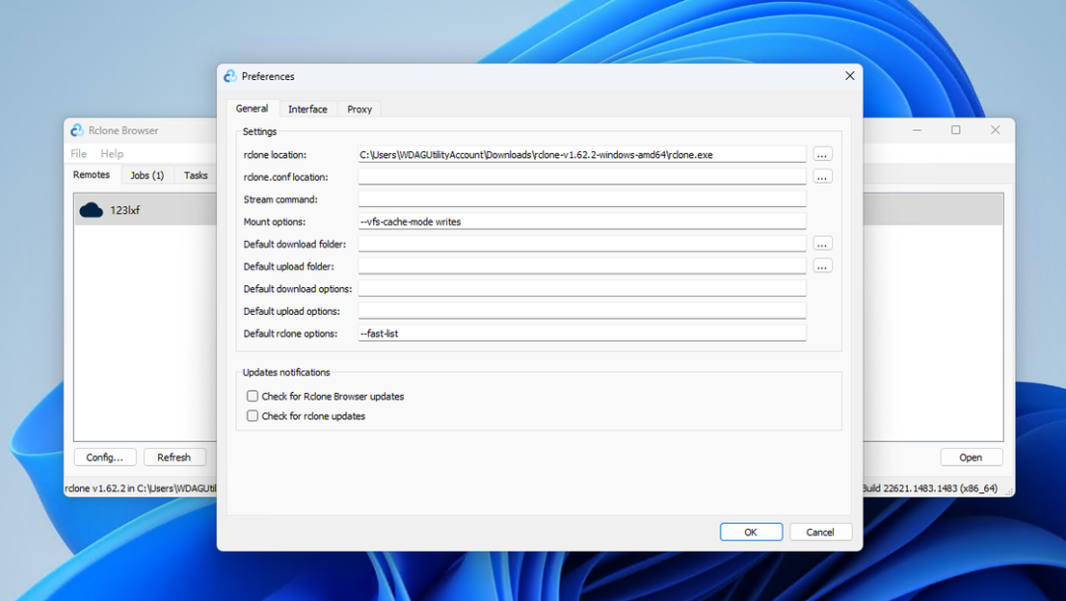Select the 123lxf remote cloud icon
This screenshot has height=601, width=1066.
[91, 210]
